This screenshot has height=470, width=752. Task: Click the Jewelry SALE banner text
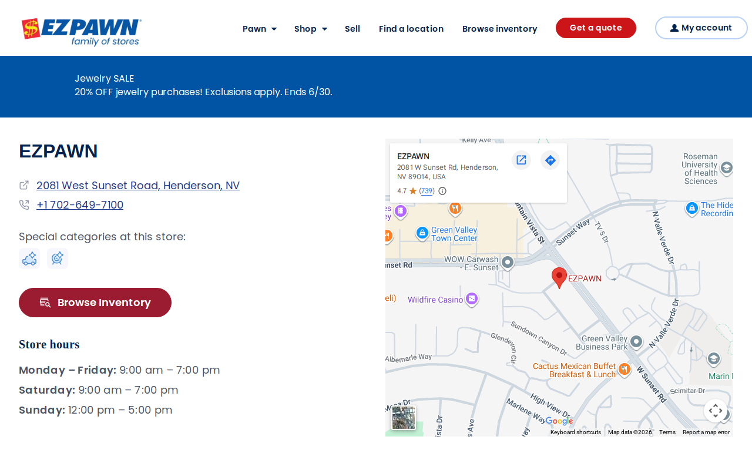[x=105, y=78]
